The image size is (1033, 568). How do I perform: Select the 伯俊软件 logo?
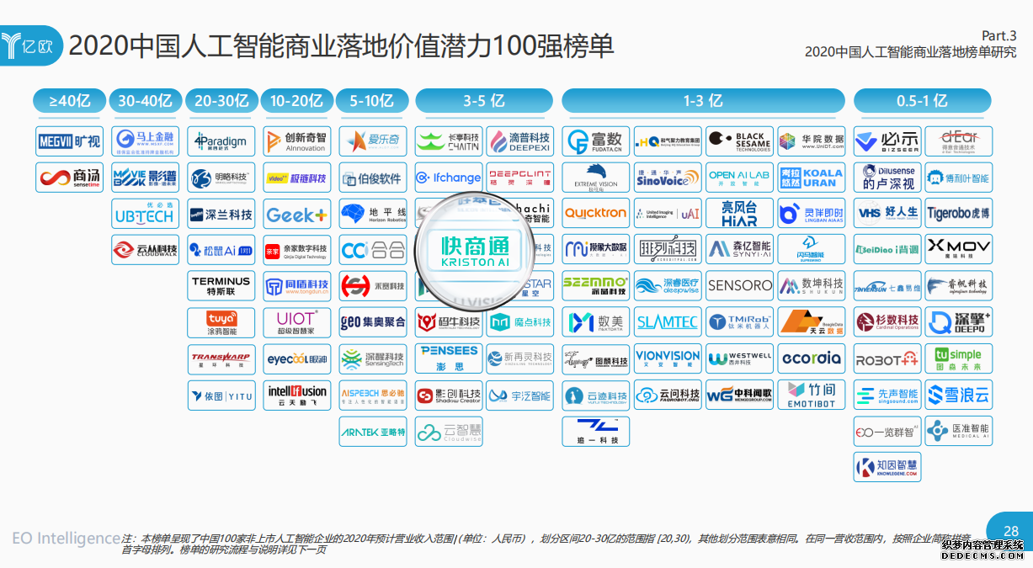click(x=373, y=178)
